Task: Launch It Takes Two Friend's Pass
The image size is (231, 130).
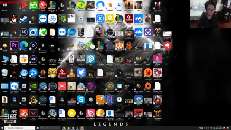Action: pyautogui.click(x=148, y=73)
